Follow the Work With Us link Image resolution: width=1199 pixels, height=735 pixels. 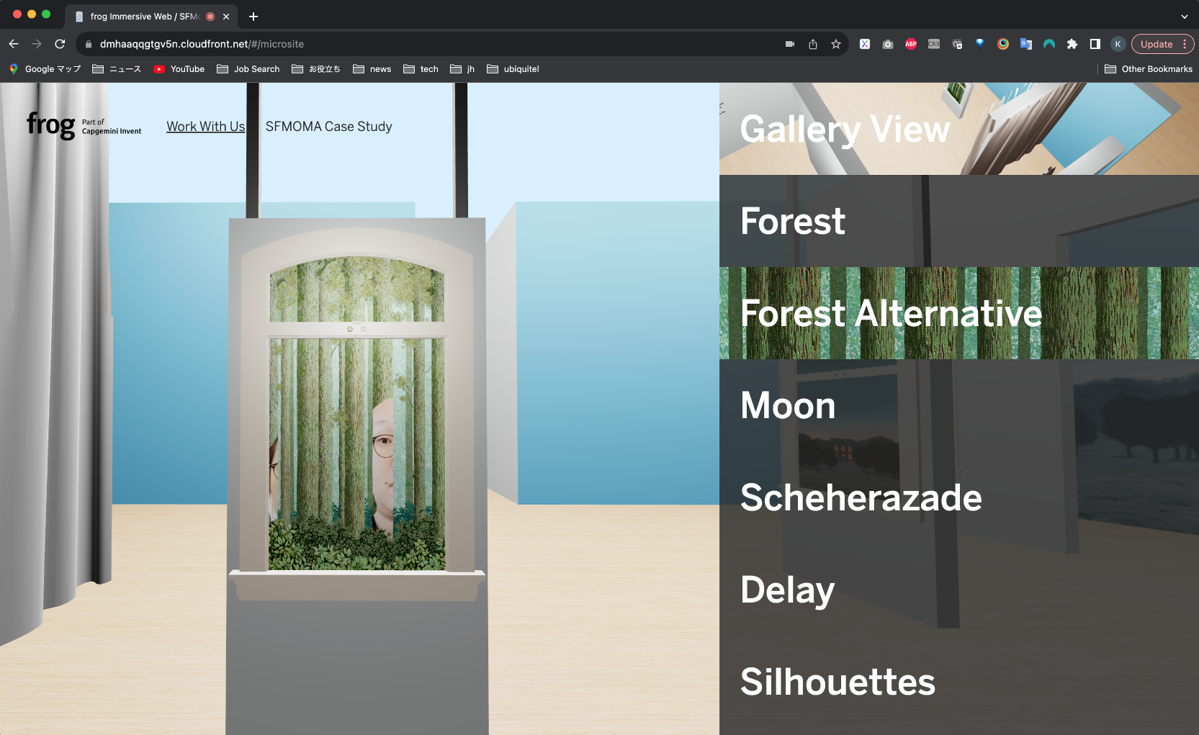(206, 127)
